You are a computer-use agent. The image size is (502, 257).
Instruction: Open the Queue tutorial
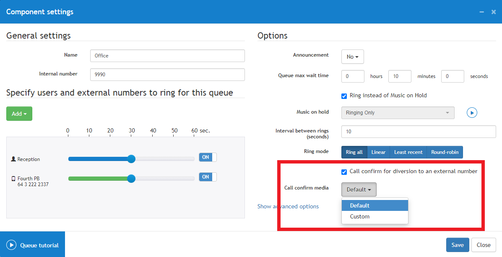pos(32,244)
